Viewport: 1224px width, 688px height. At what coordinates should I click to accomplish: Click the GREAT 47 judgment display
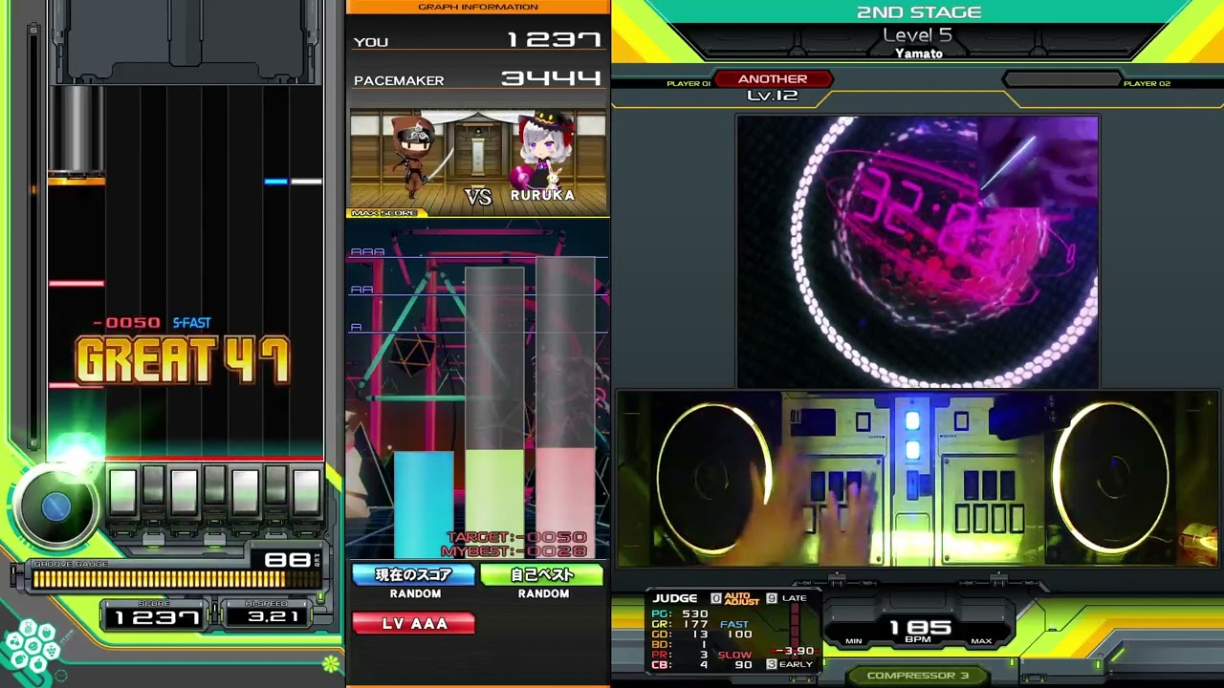click(x=183, y=361)
